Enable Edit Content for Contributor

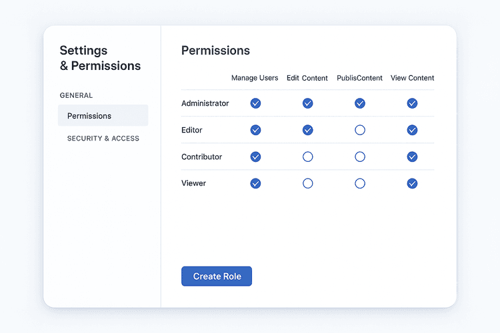[307, 157]
